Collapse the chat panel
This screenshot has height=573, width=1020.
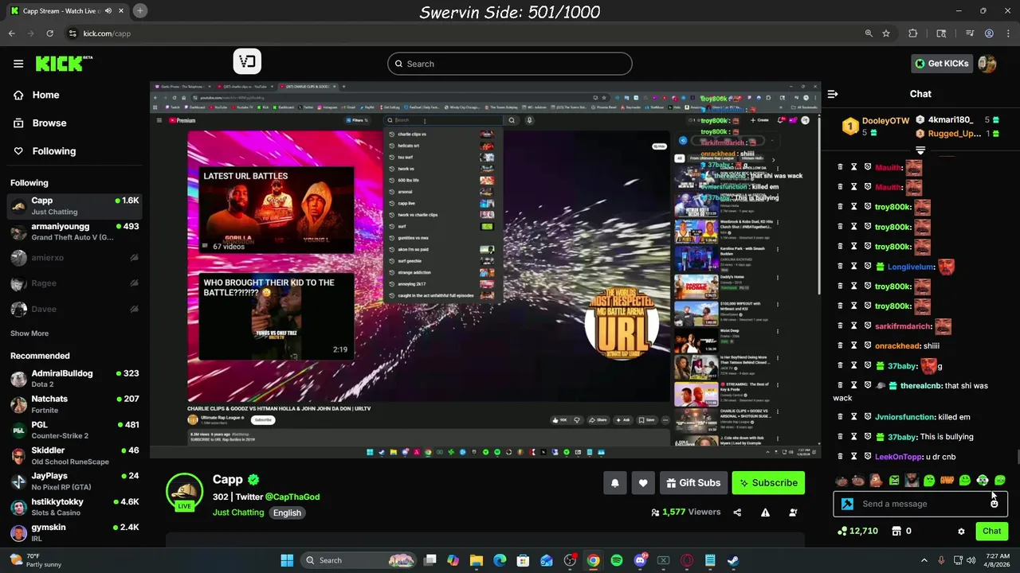(833, 94)
